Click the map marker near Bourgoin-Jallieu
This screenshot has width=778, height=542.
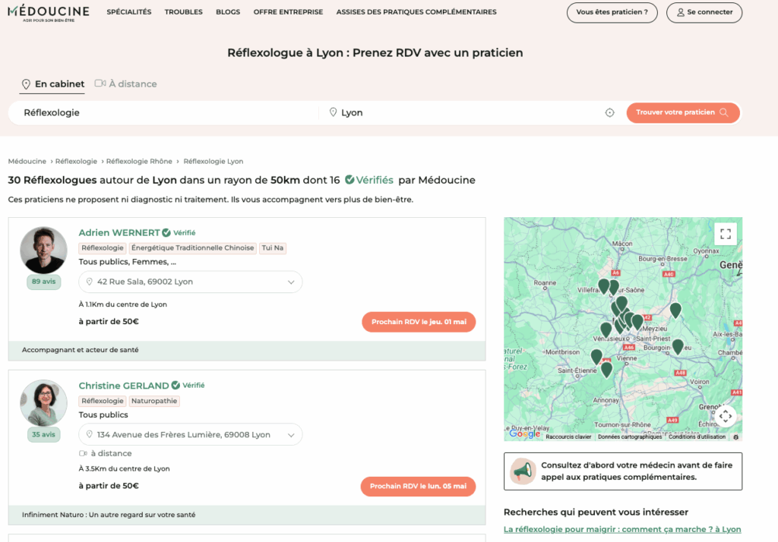click(678, 346)
